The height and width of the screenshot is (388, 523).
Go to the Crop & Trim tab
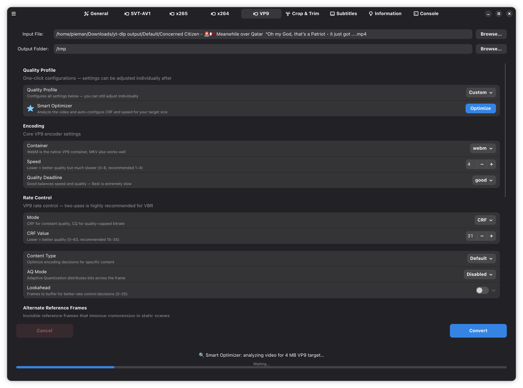tap(302, 14)
